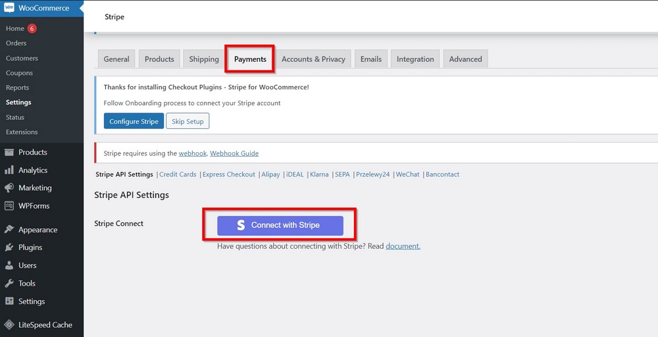
Task: Click the Stripe API Settings heading
Action: click(x=132, y=195)
